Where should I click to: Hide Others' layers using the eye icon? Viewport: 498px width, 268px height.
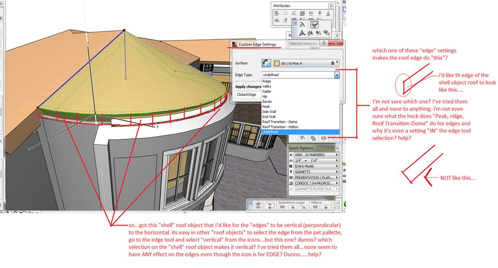tap(316, 207)
